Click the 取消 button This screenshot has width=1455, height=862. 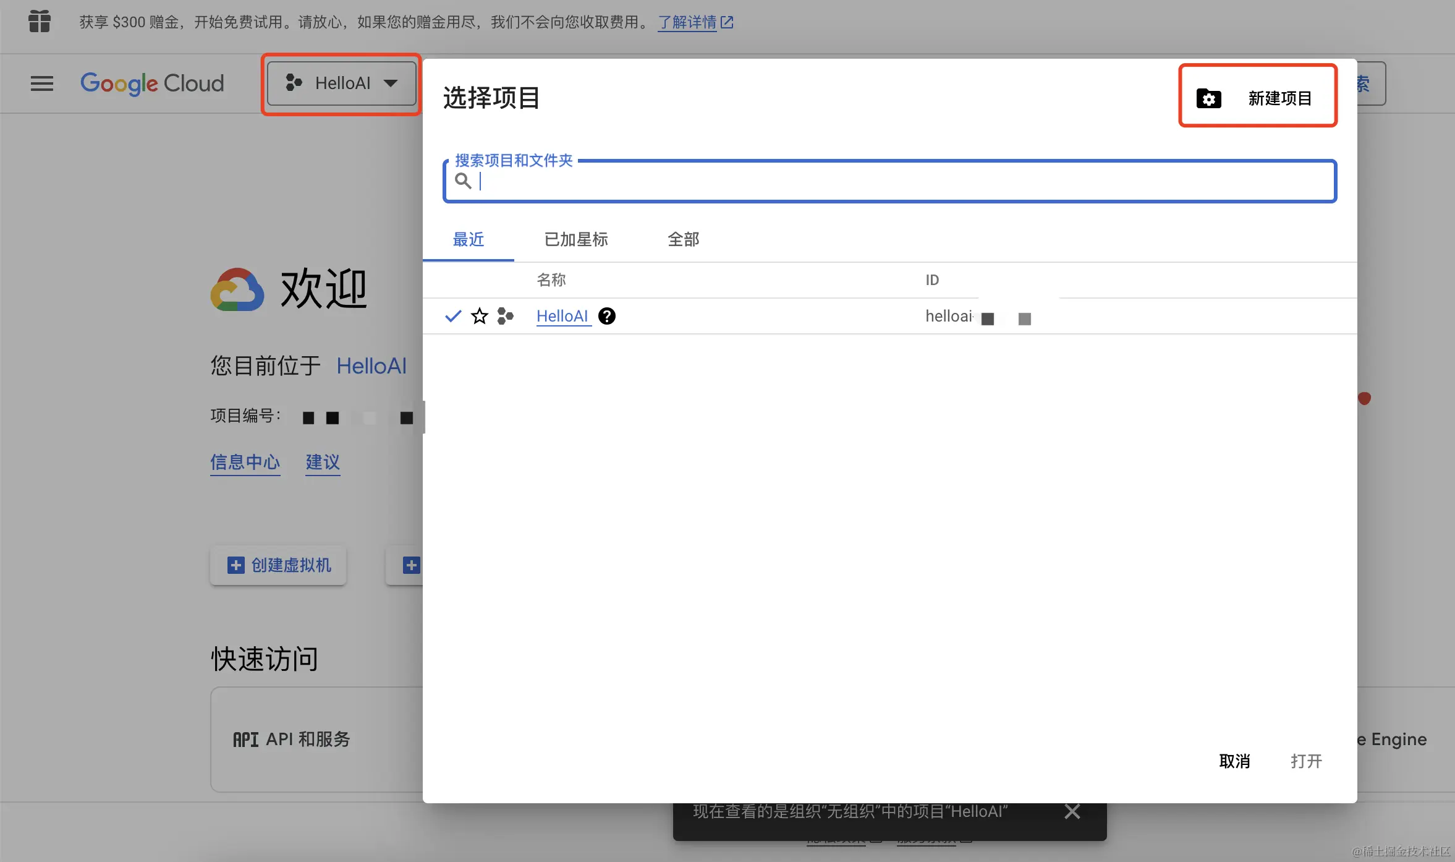click(1234, 761)
